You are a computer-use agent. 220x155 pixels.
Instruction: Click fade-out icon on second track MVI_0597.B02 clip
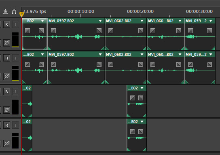pyautogui.click(x=99, y=64)
